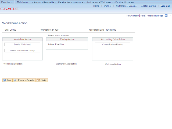Click Post Now action text
172x129 pixels.
click(60, 44)
